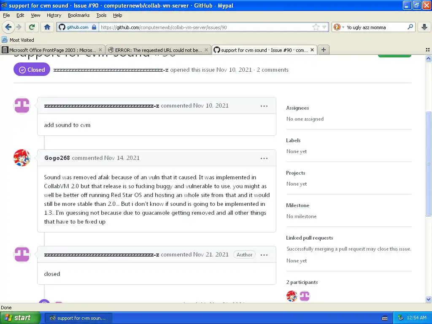Image resolution: width=432 pixels, height=324 pixels.
Task: Click the 'No one assigned' text
Action: tap(305, 119)
